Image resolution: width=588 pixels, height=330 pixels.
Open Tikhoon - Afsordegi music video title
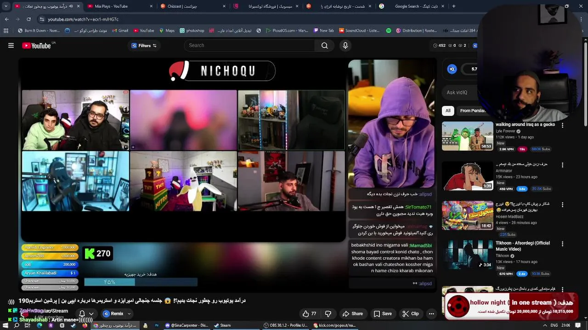click(522, 246)
